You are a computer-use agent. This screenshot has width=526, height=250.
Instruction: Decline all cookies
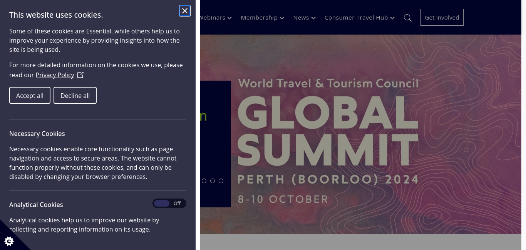tap(75, 95)
